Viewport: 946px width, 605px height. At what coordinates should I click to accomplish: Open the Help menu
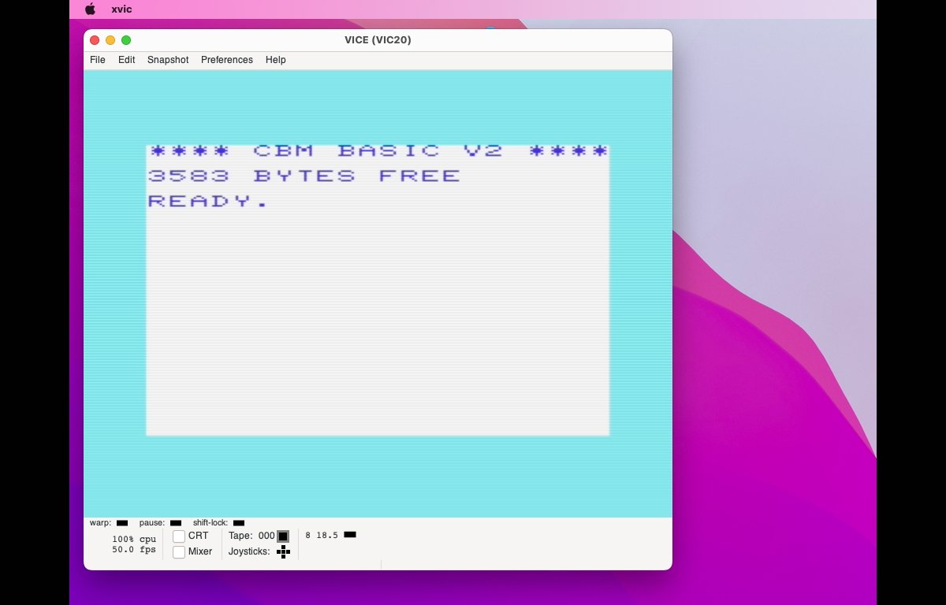pos(275,60)
